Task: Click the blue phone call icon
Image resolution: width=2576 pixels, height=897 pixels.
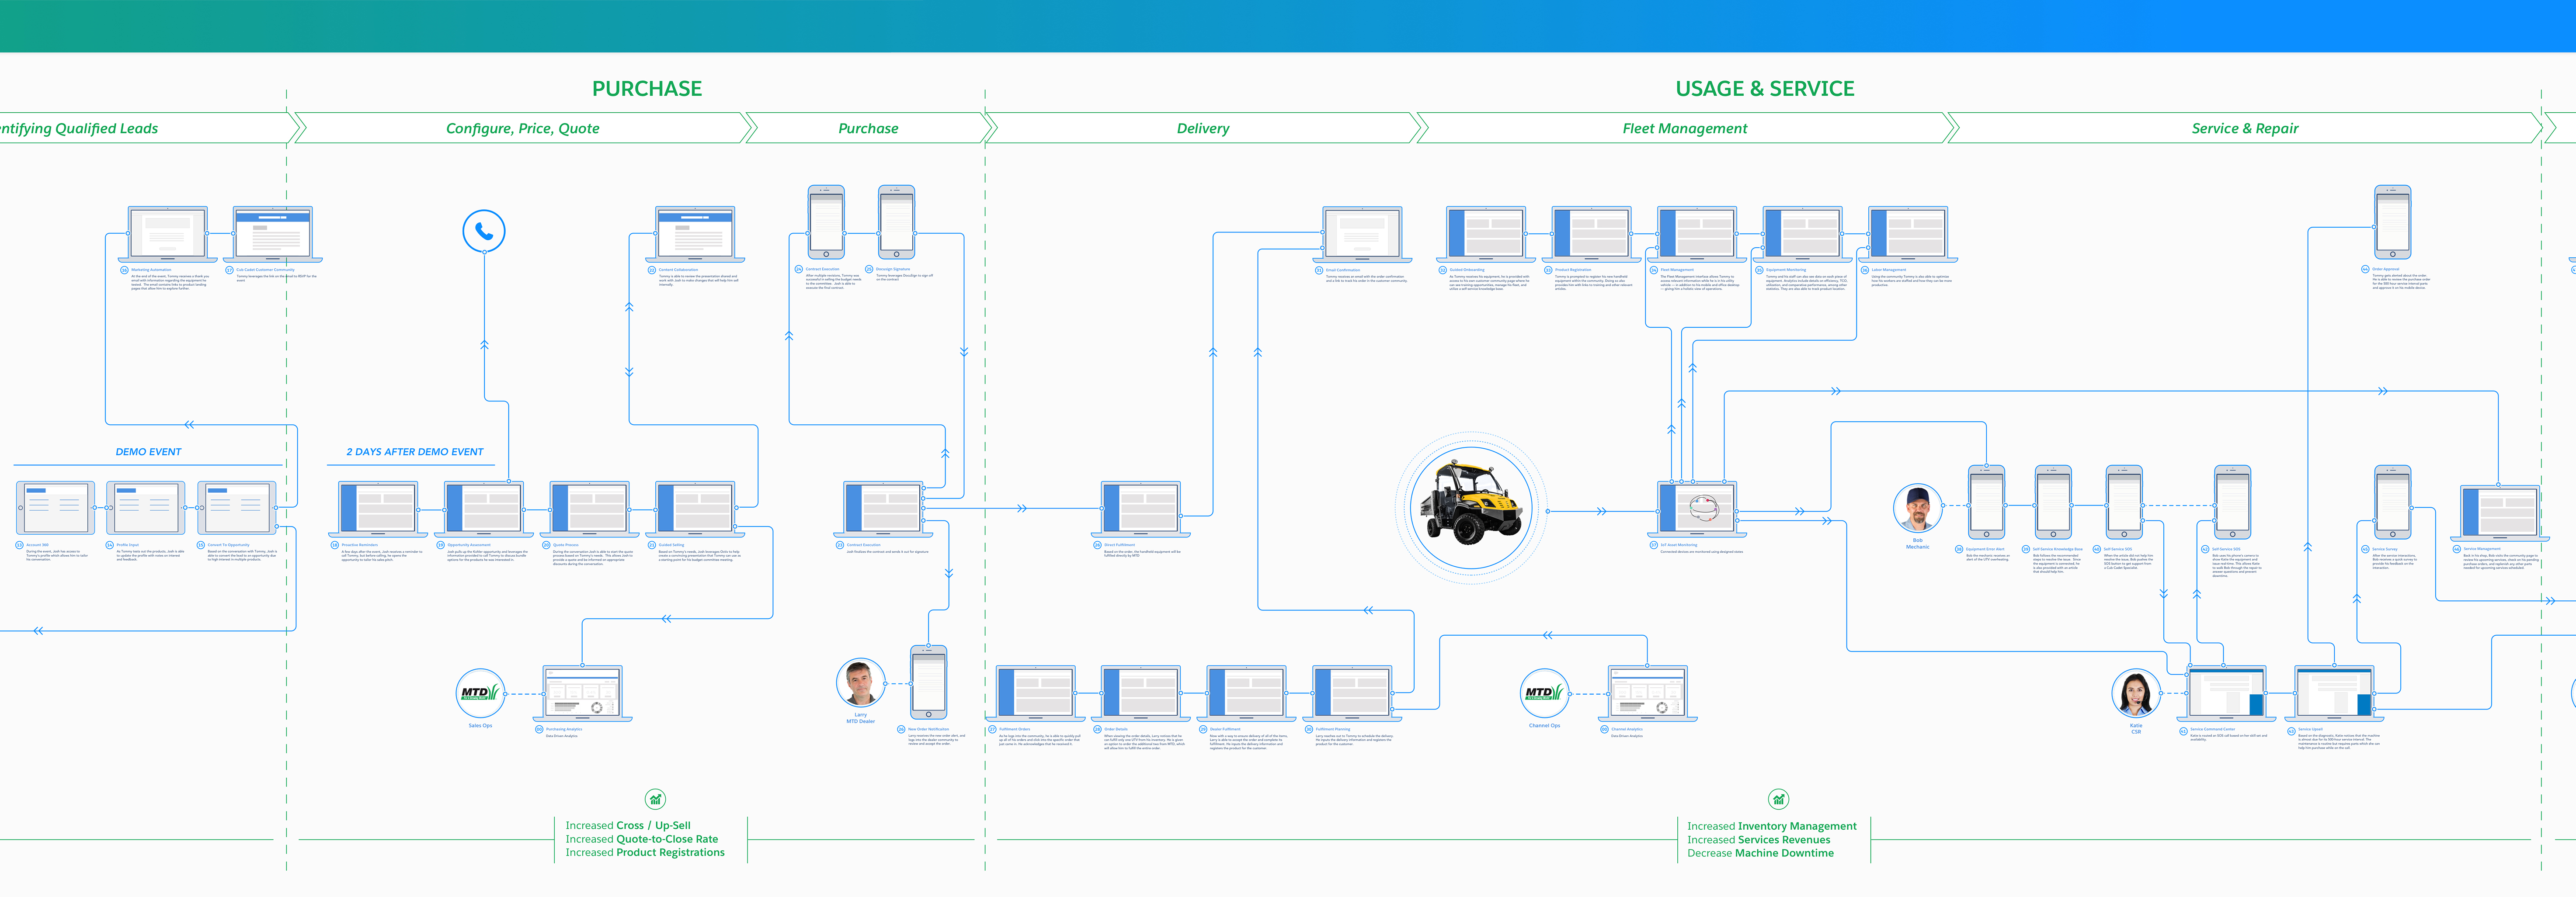Action: (x=484, y=231)
